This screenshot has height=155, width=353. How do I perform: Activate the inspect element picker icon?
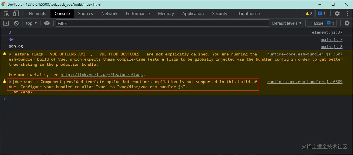pyautogui.click(x=6, y=14)
